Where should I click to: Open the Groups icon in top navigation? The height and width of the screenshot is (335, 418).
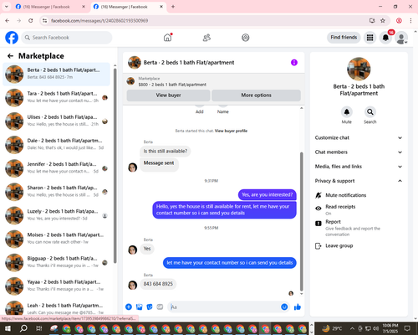point(246,38)
